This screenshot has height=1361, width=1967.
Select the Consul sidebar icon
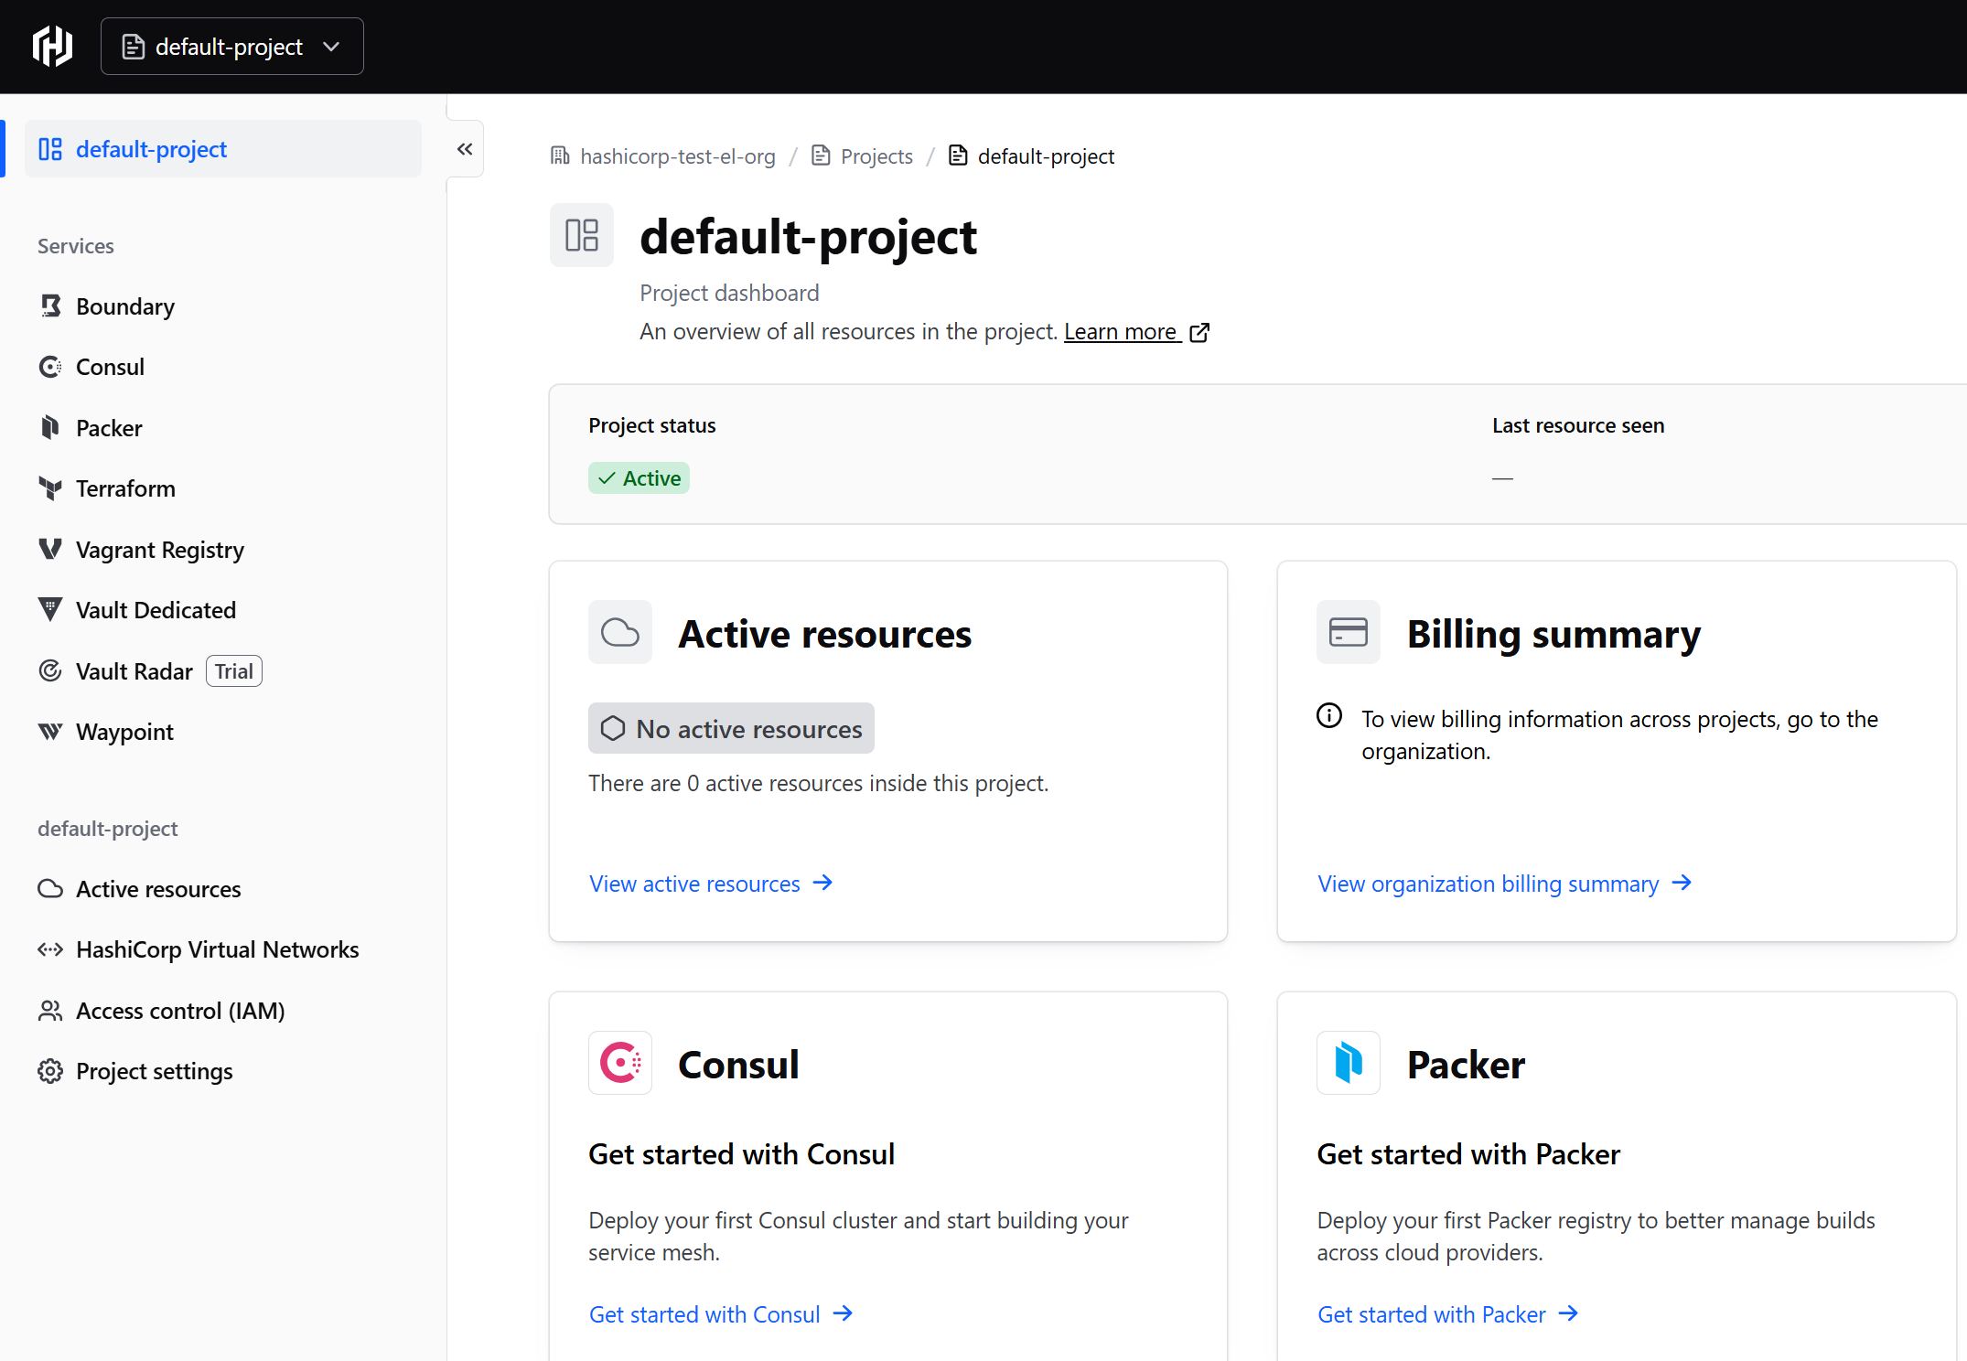point(50,367)
